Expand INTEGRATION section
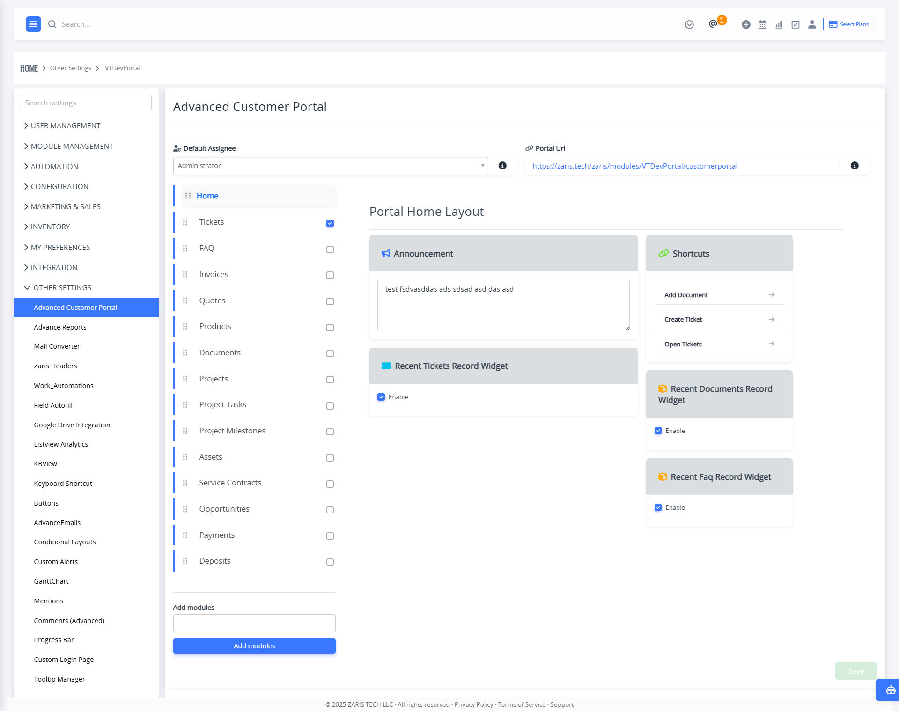Screen dimensions: 899x711 pos(51,268)
